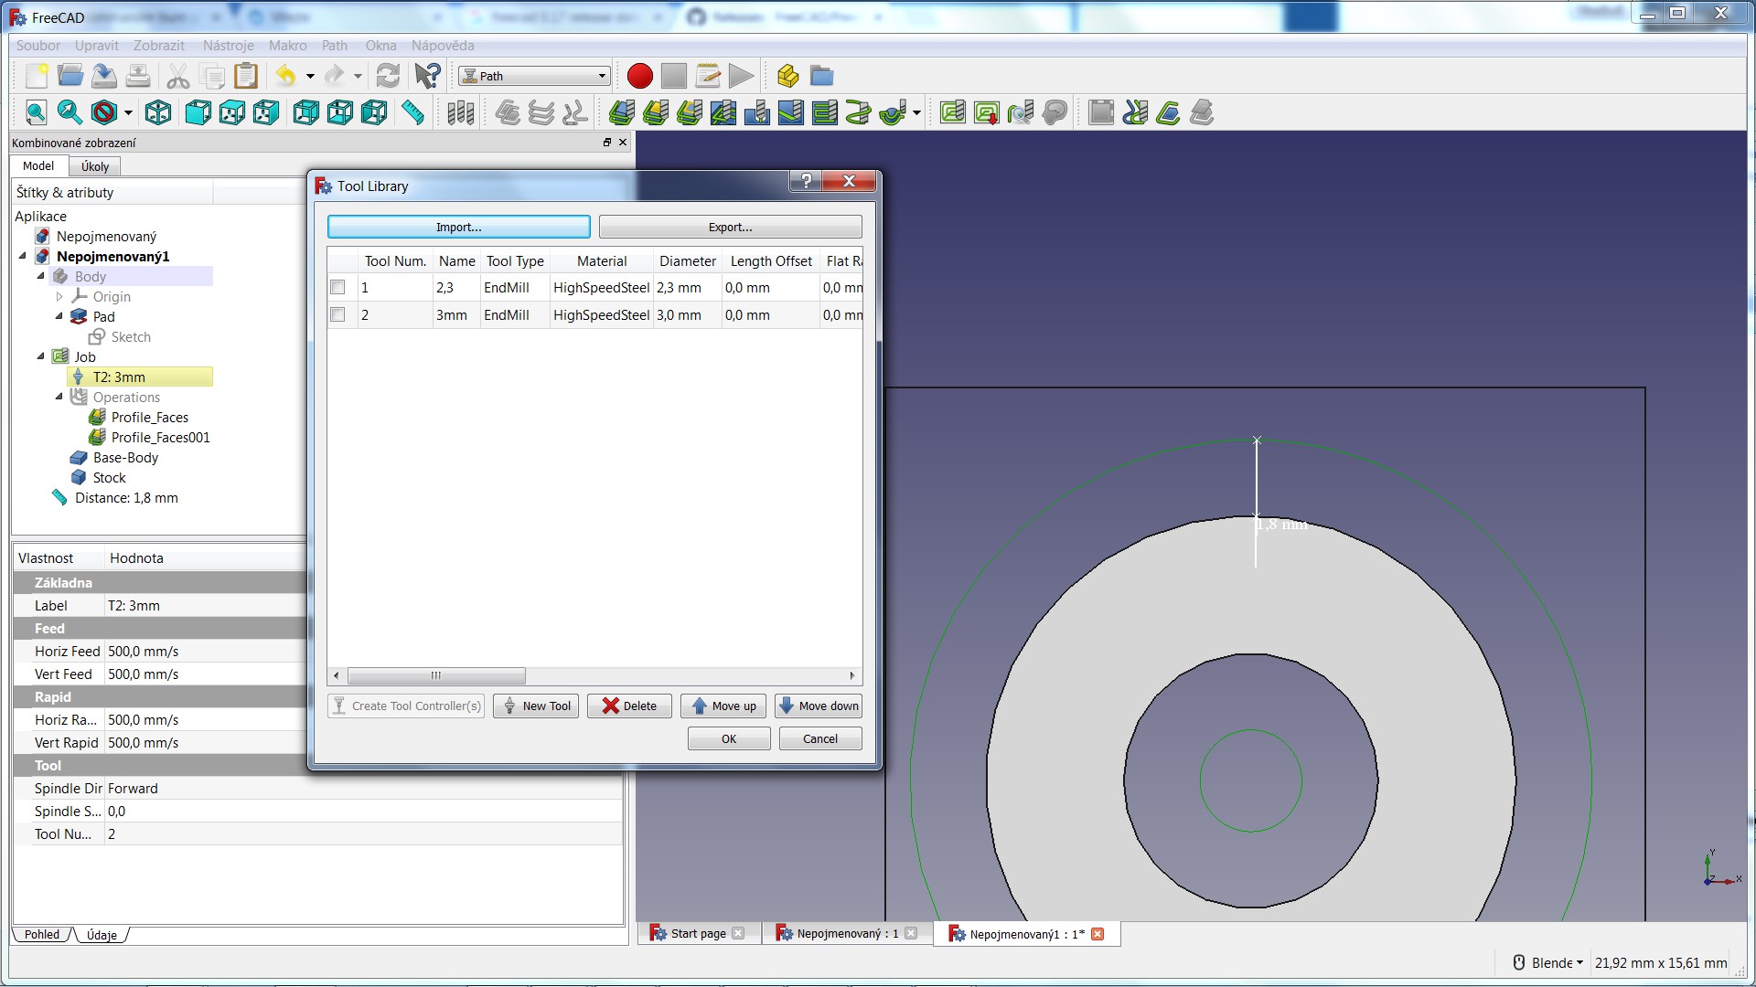Click the Inspect G-code magnifier icon

point(1020,112)
